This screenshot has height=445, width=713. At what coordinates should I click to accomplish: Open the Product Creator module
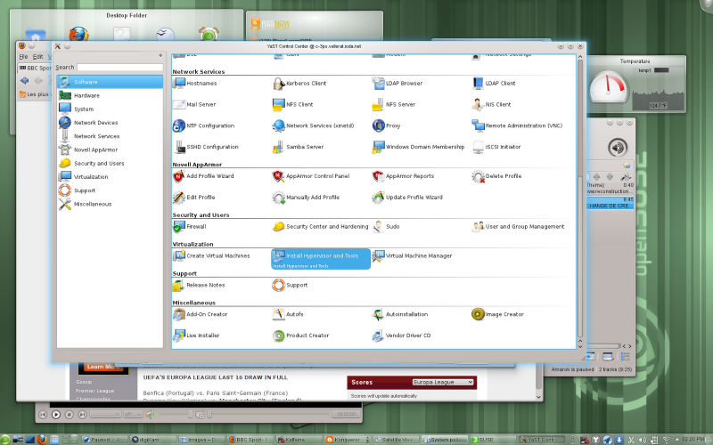point(300,336)
